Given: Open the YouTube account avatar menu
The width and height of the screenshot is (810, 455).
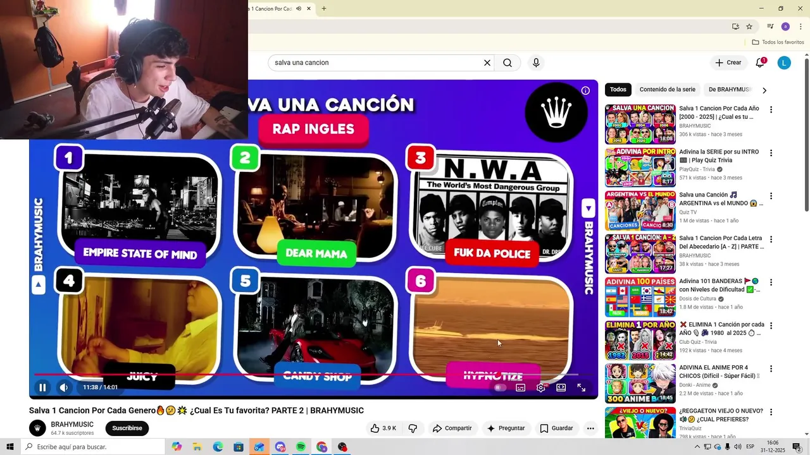Looking at the screenshot, I should click(x=784, y=63).
